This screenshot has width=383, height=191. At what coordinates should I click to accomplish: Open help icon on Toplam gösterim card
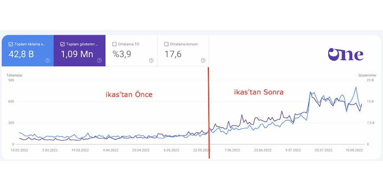pos(99,60)
